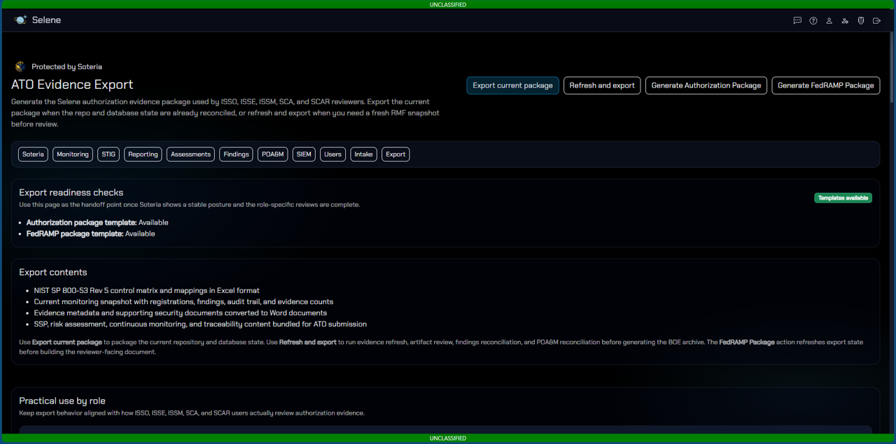The width and height of the screenshot is (896, 444).
Task: Click the page vertical scrollbar
Action: (x=892, y=70)
